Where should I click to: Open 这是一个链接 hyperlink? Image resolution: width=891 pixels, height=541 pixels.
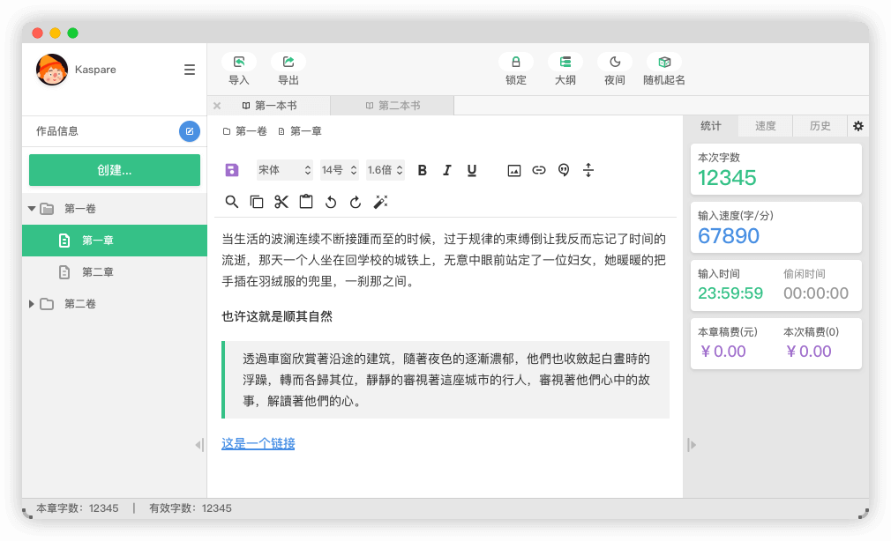tap(257, 444)
